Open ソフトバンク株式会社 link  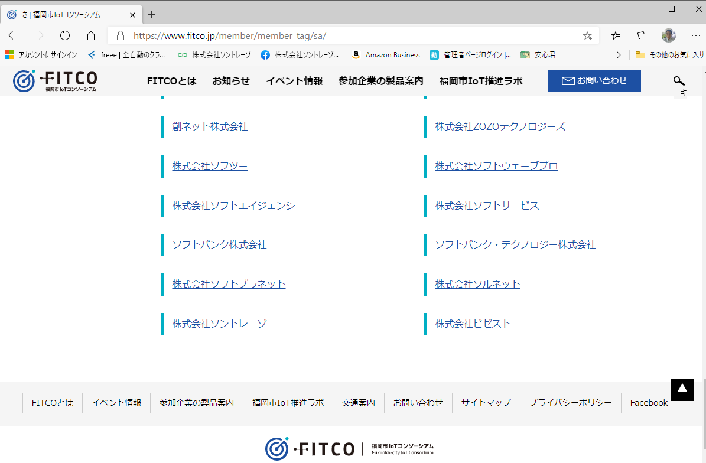point(219,244)
